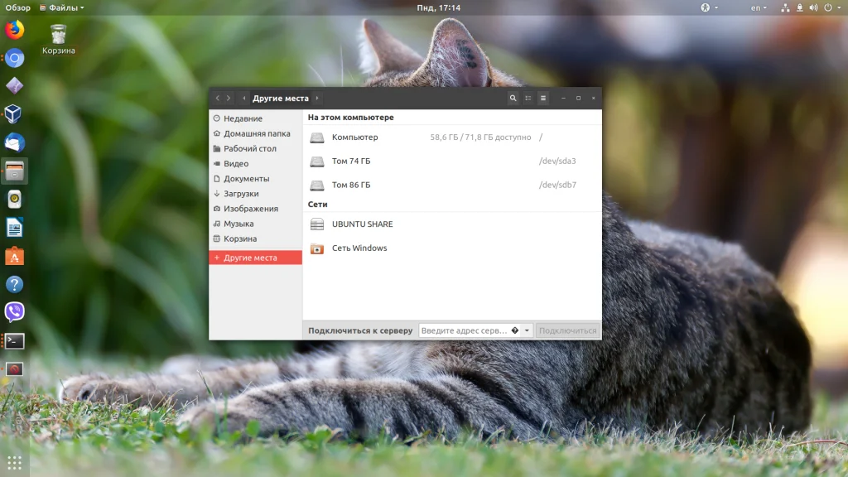Go forward with the right arrow button

pos(229,99)
